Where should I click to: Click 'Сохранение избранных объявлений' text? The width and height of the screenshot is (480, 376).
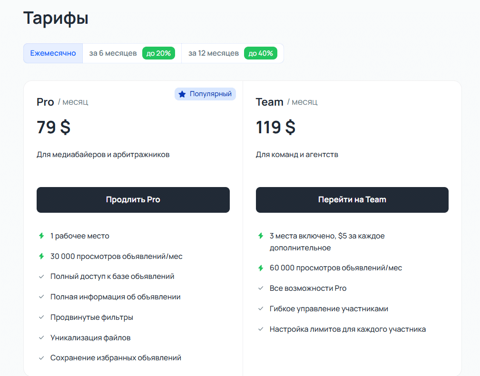pyautogui.click(x=116, y=358)
